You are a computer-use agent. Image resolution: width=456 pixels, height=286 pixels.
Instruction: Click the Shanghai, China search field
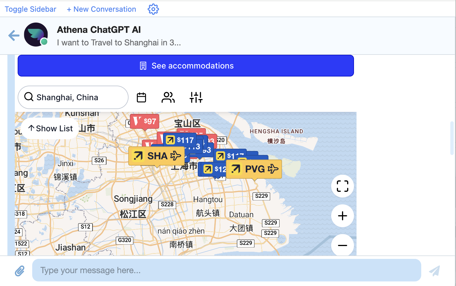click(73, 97)
